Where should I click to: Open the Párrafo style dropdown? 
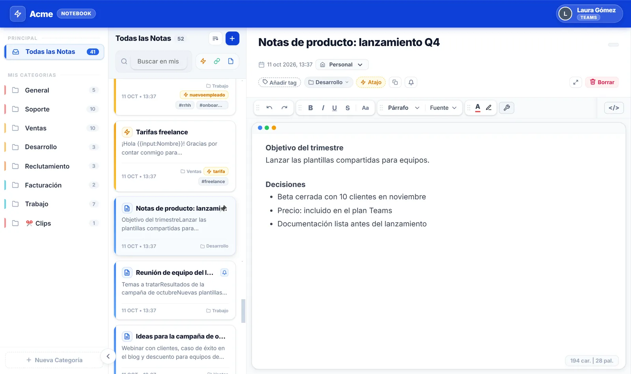[x=403, y=108]
